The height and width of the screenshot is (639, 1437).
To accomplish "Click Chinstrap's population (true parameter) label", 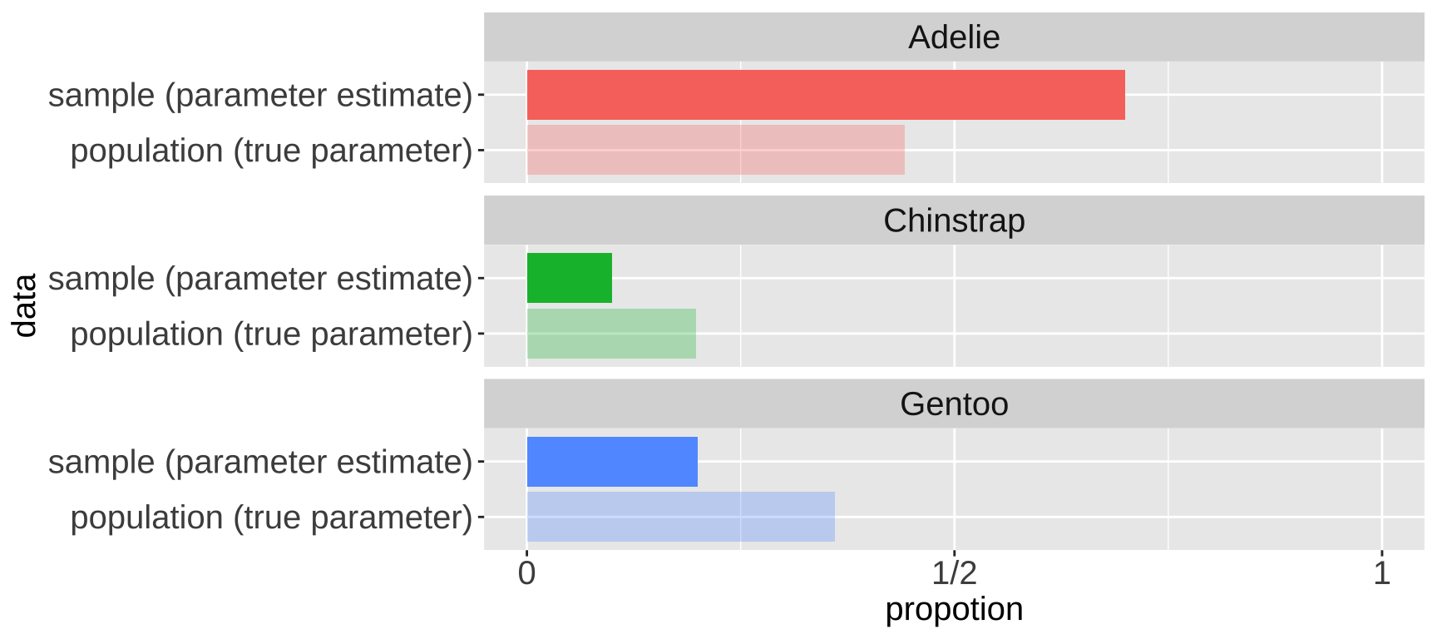I will [x=271, y=334].
